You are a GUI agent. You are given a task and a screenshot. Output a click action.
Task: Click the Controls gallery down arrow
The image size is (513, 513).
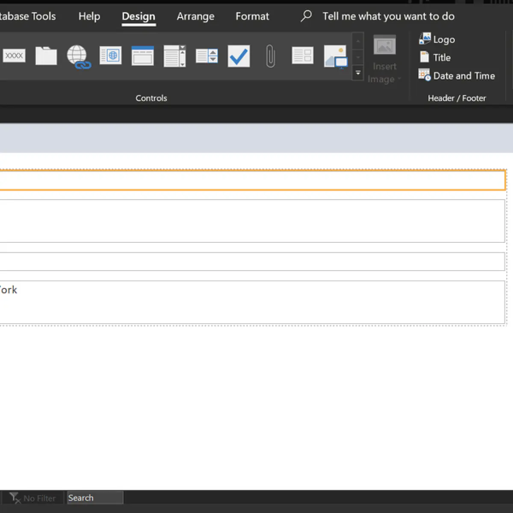click(x=358, y=57)
